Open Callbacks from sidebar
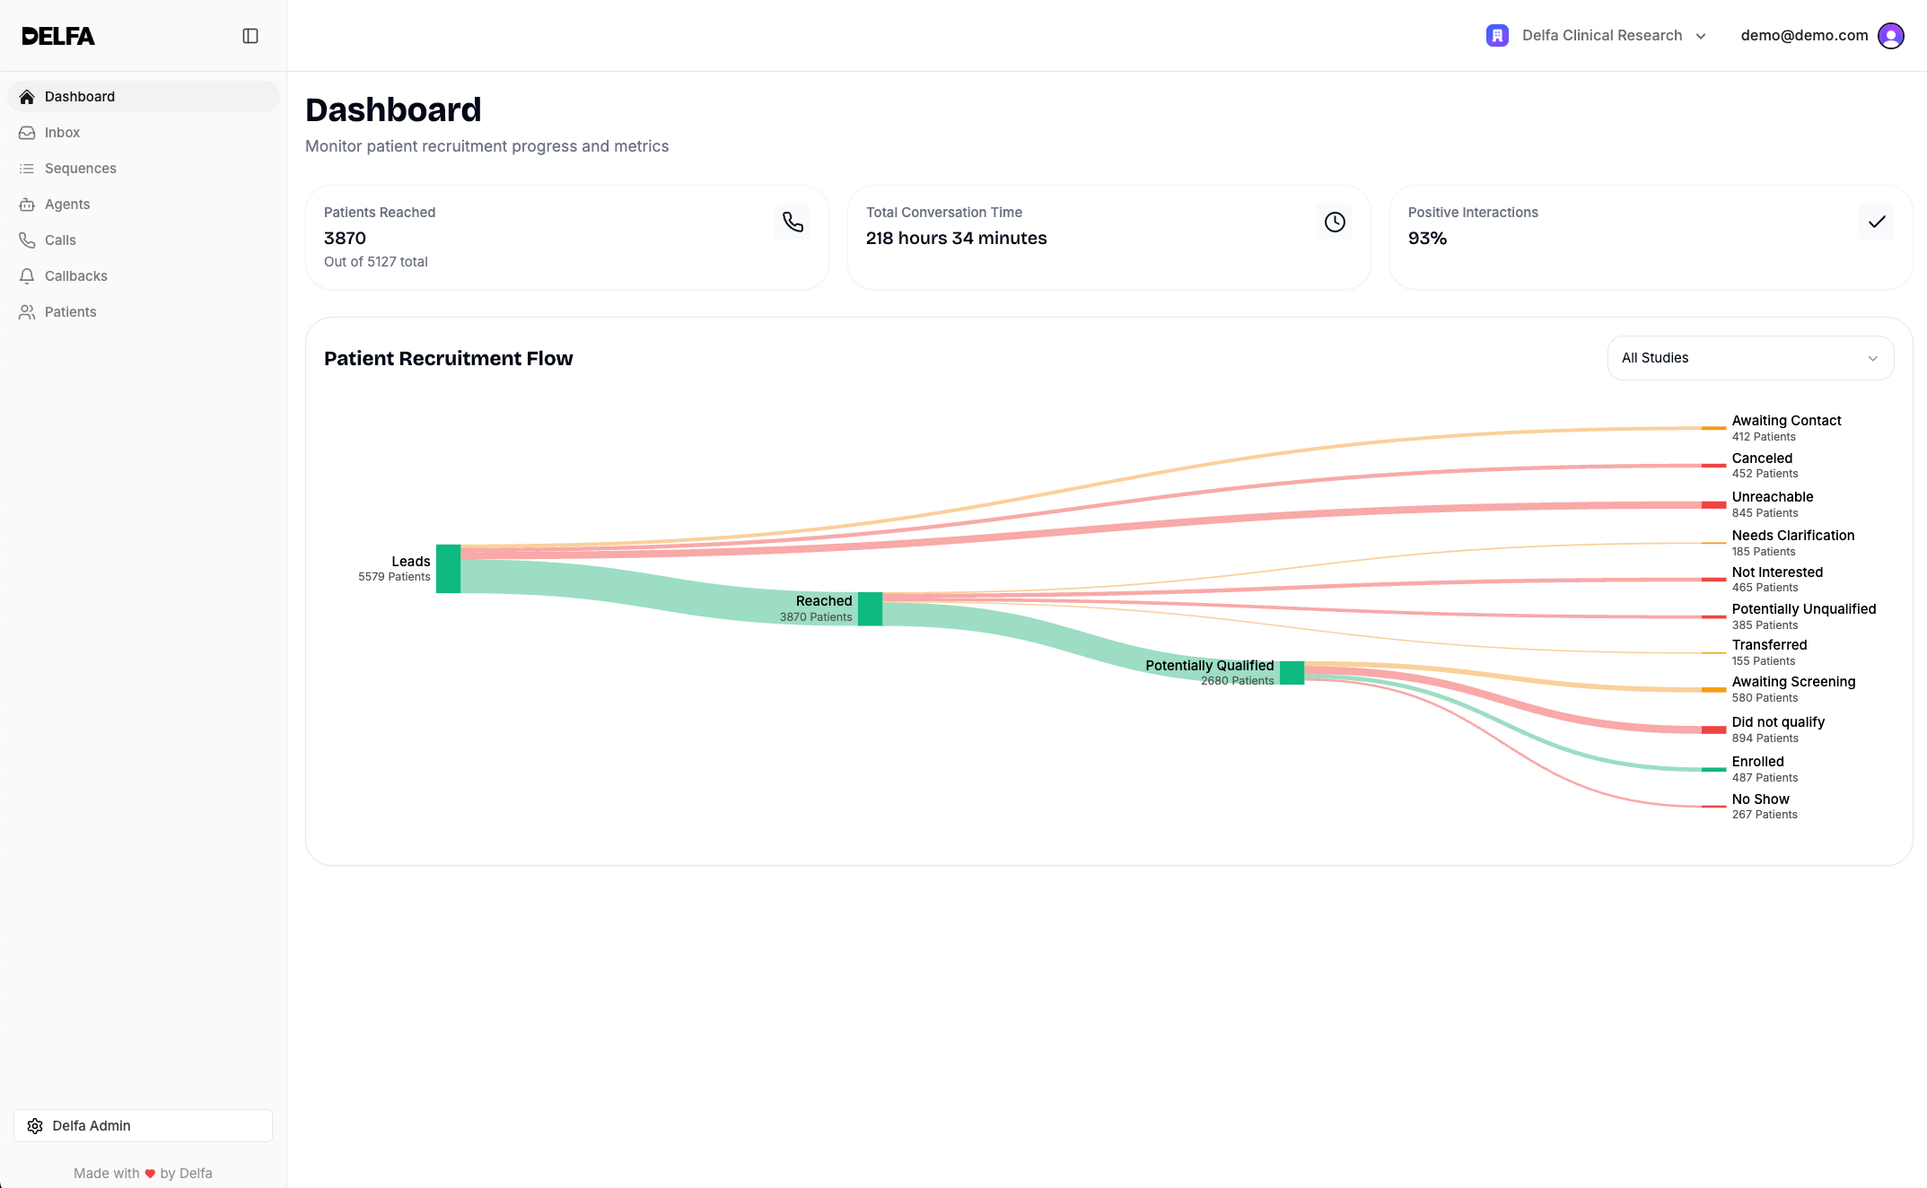 pos(75,276)
